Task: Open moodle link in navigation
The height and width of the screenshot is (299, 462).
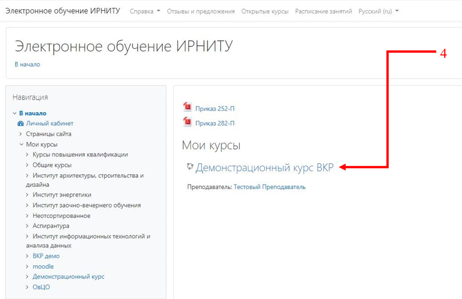Action: pos(43,266)
